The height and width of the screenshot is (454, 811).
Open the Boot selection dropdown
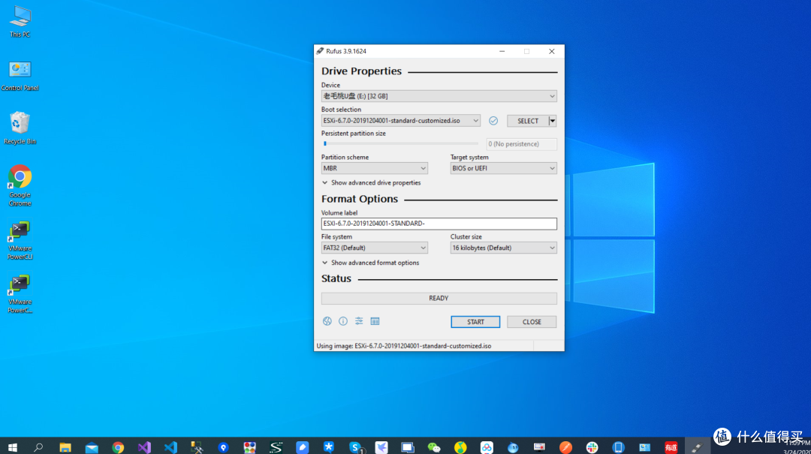click(401, 121)
